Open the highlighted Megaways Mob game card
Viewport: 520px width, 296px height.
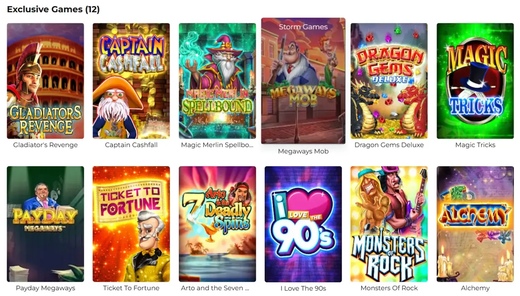point(303,81)
